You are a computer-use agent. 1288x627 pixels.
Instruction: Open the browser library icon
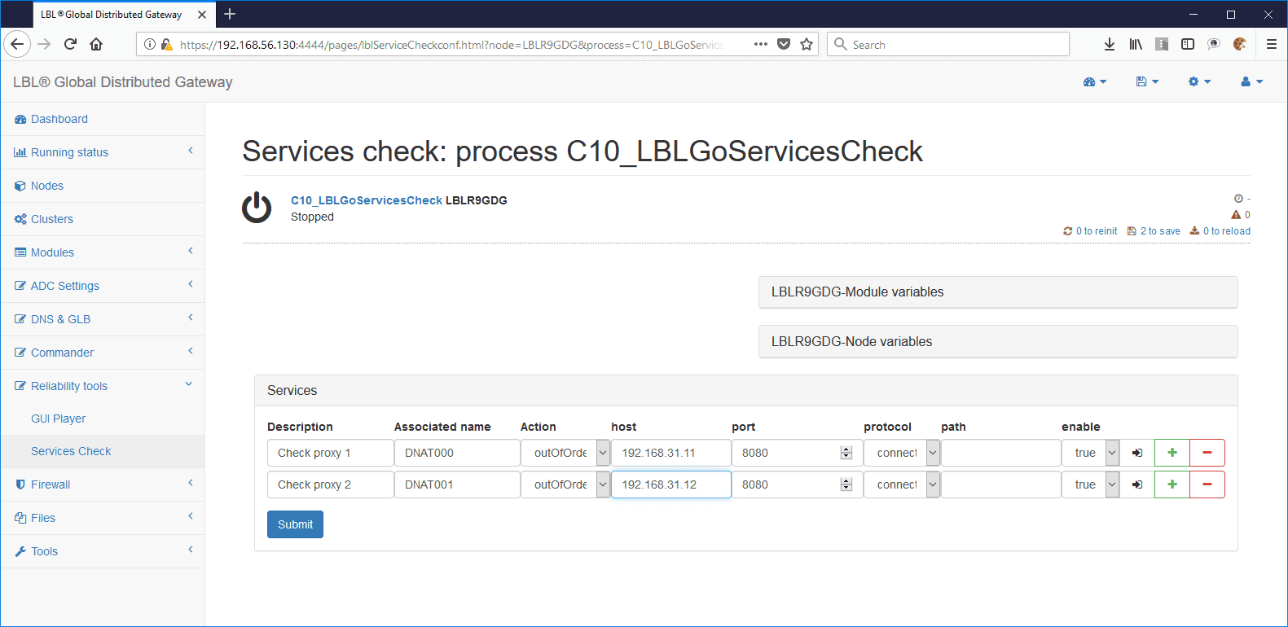[1136, 44]
